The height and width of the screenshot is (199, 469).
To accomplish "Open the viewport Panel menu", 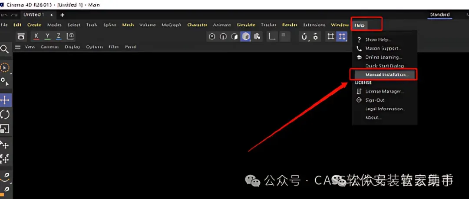I will (131, 47).
